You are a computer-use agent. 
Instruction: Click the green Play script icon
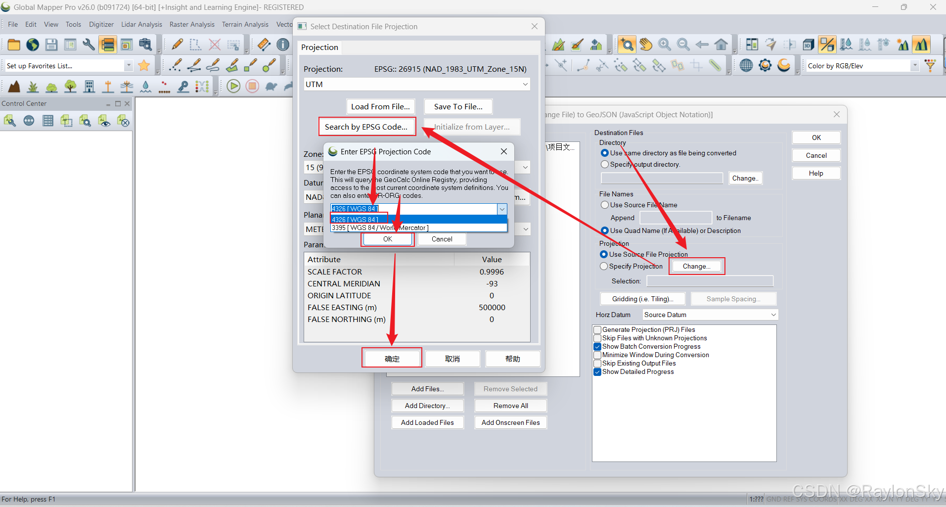point(233,86)
